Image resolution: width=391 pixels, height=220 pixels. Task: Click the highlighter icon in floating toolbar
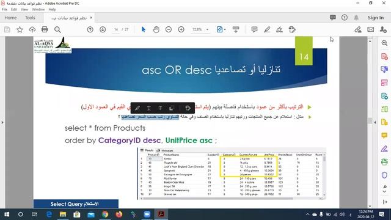137,108
